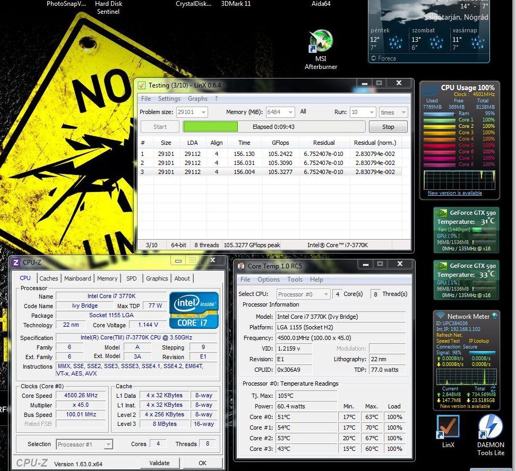Click the péntek rain weather icon

tap(395, 42)
